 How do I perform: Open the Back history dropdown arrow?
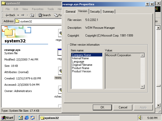(18, 15)
